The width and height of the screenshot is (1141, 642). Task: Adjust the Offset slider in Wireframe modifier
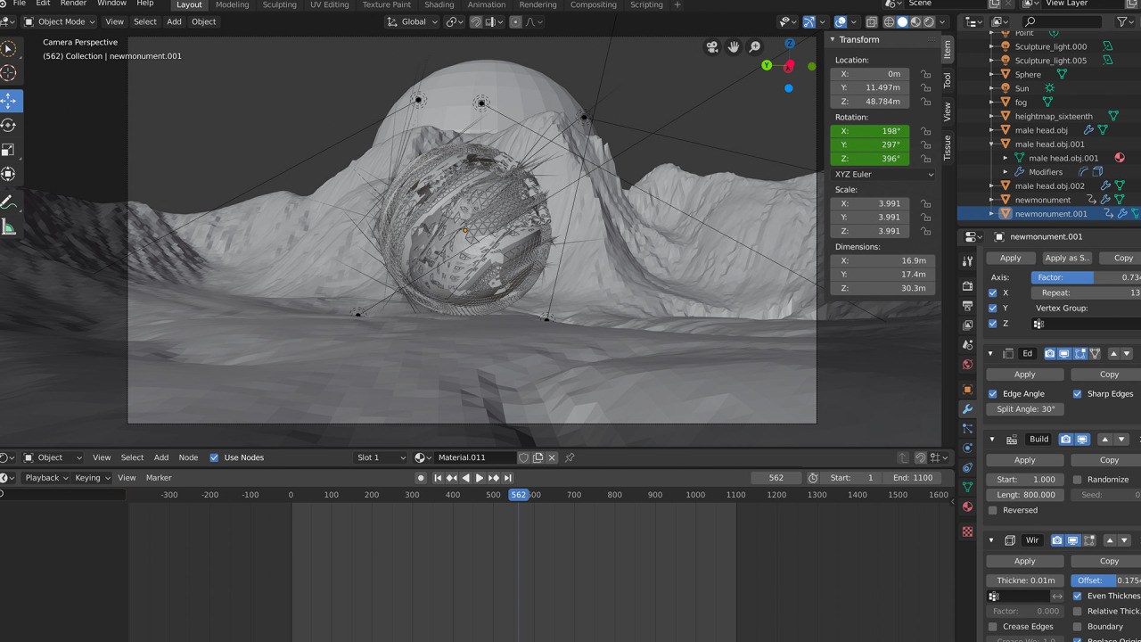(1105, 580)
